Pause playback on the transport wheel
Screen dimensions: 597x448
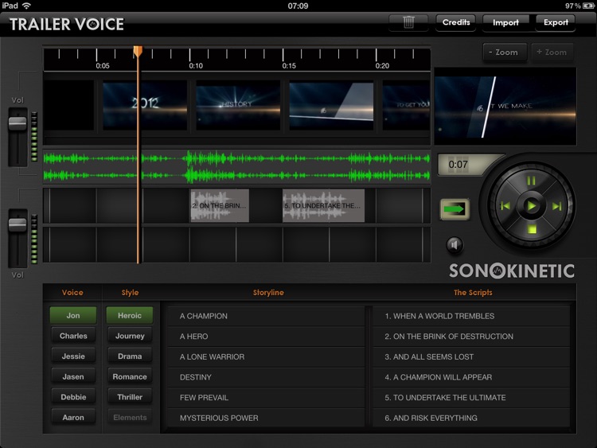tap(531, 181)
